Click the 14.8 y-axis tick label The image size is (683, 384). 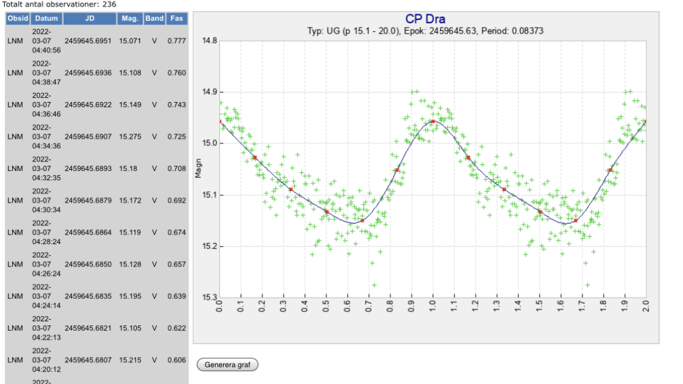pyautogui.click(x=210, y=41)
